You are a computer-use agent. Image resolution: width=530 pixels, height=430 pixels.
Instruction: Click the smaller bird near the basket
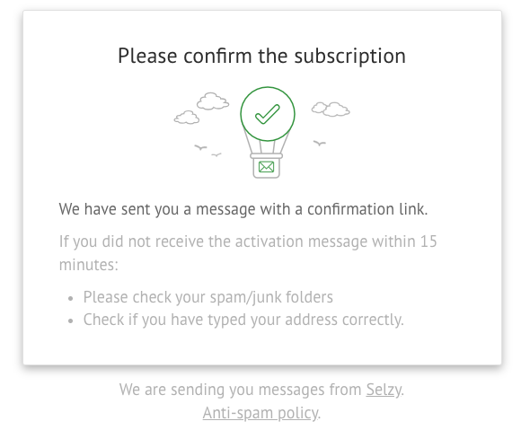216,154
